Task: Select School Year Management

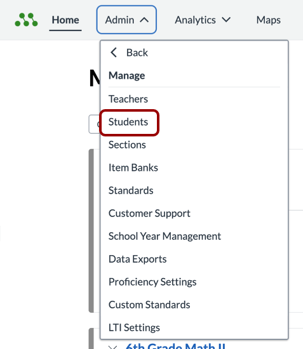Action: 165,236
